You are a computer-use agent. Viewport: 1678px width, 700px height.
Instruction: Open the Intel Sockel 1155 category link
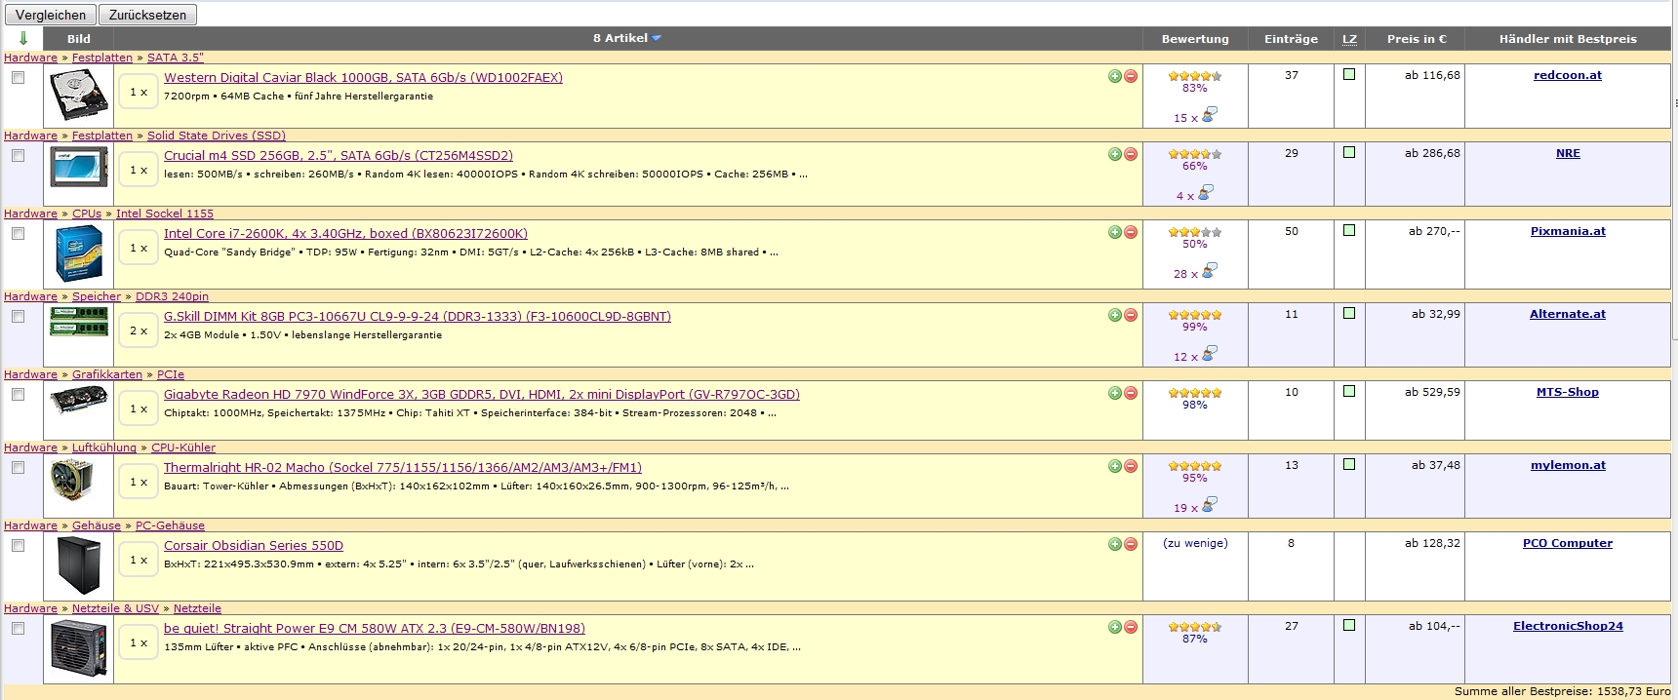(x=165, y=214)
